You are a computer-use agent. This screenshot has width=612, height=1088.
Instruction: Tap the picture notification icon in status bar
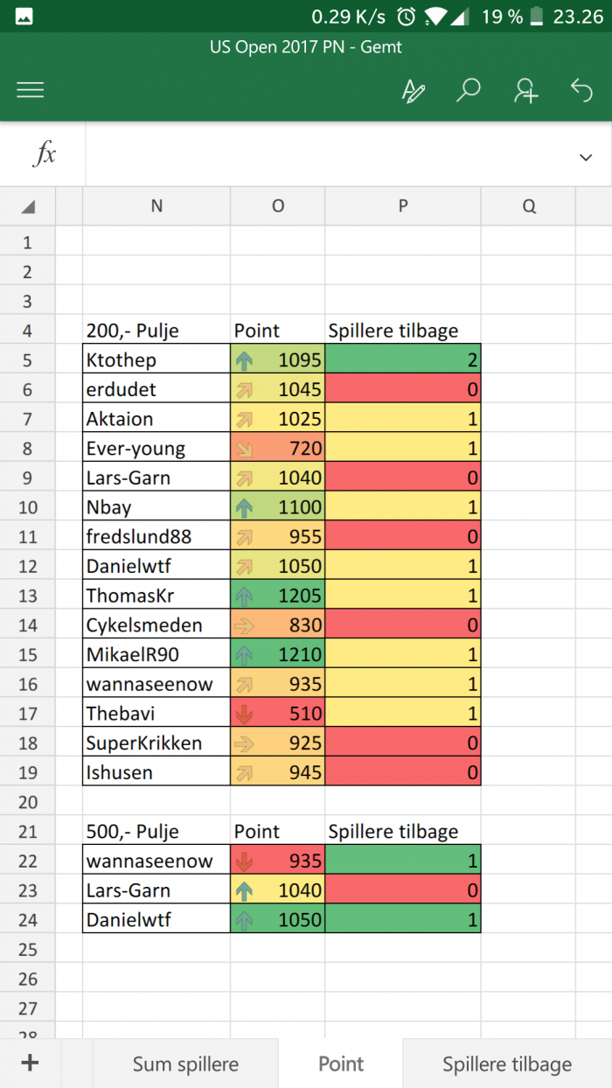(24, 16)
